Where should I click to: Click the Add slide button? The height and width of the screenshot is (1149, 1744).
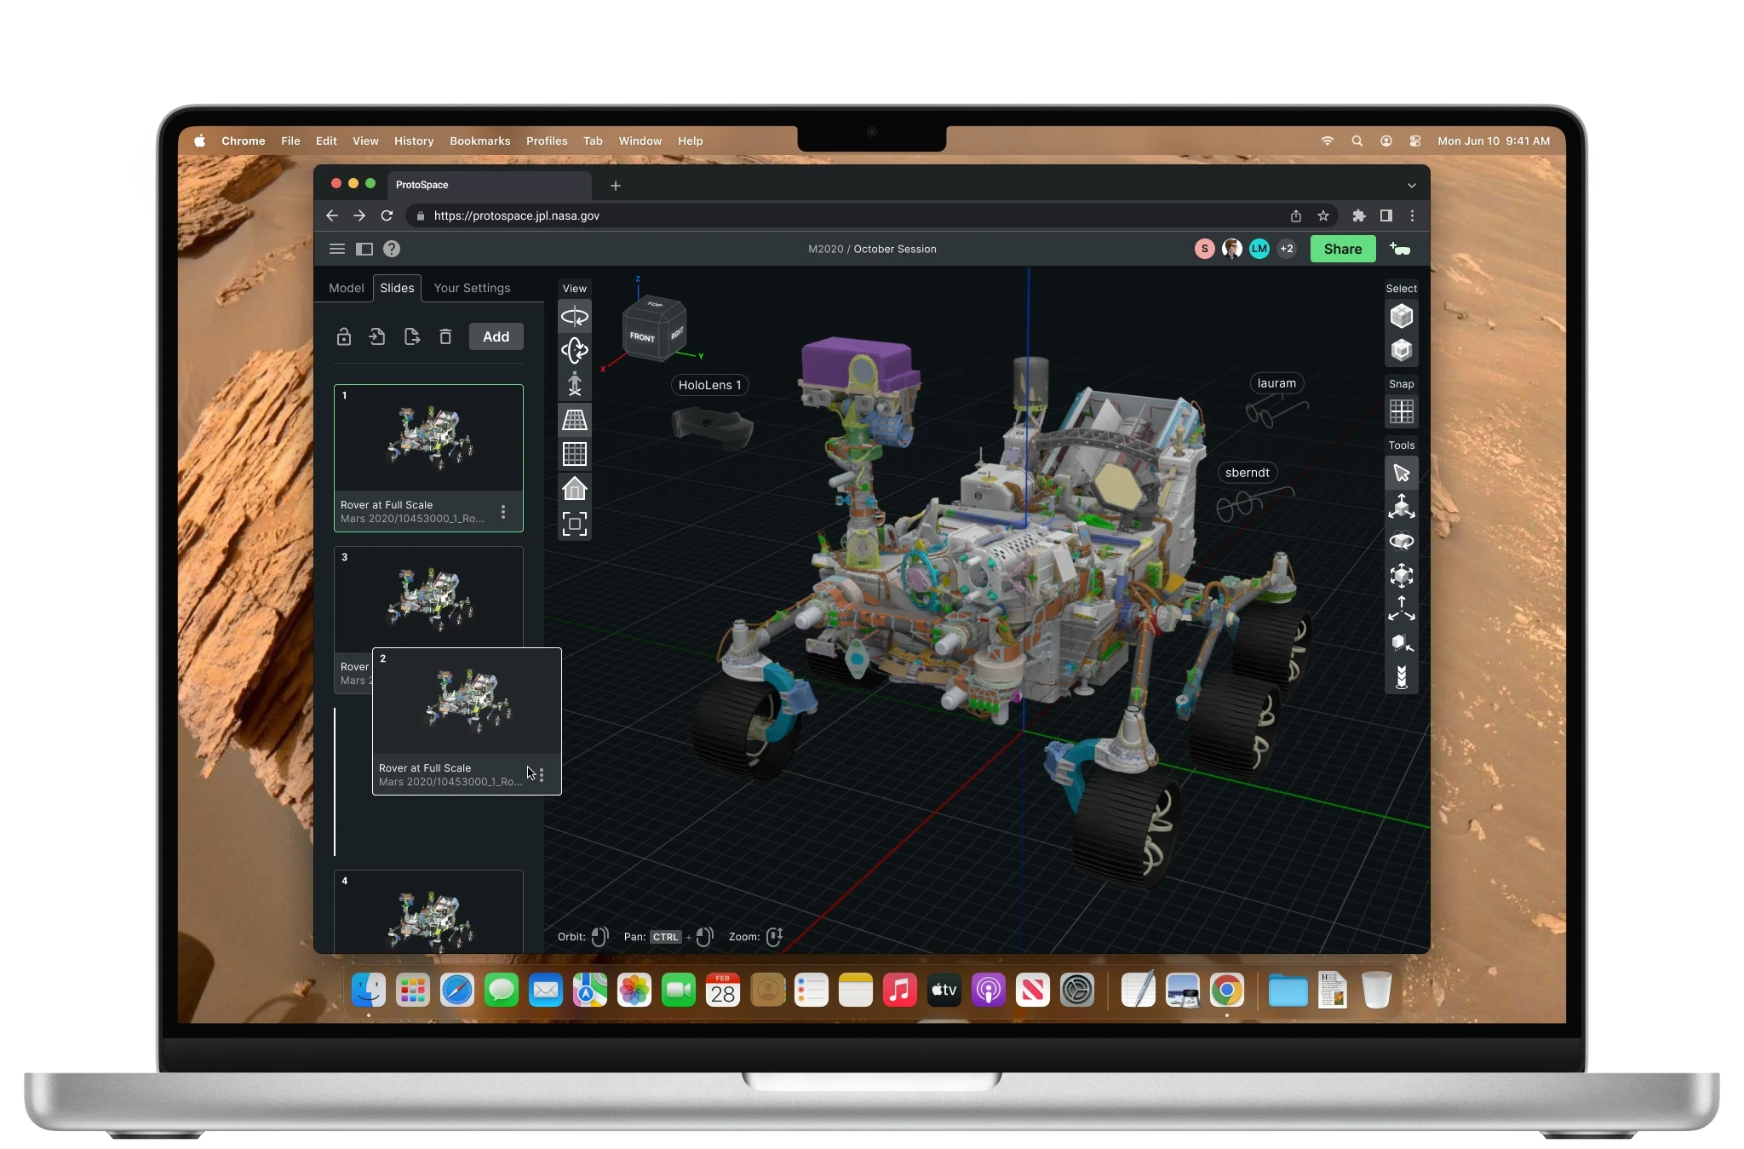(496, 337)
